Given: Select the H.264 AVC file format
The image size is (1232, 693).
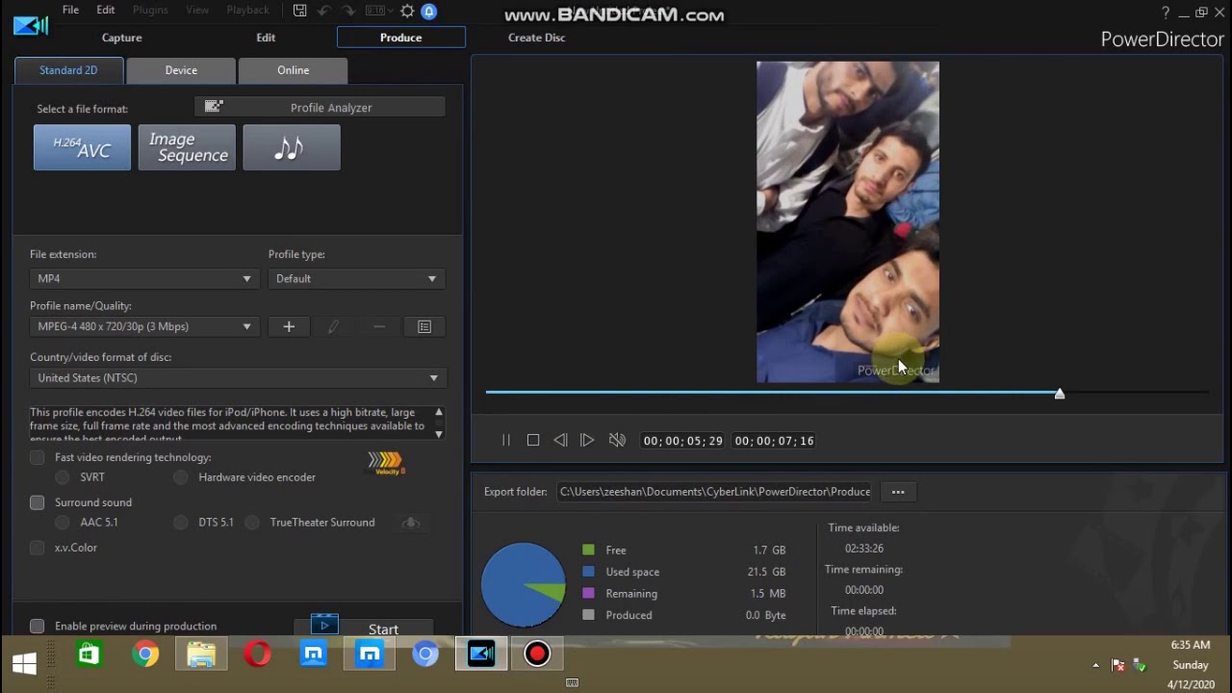Looking at the screenshot, I should point(82,147).
